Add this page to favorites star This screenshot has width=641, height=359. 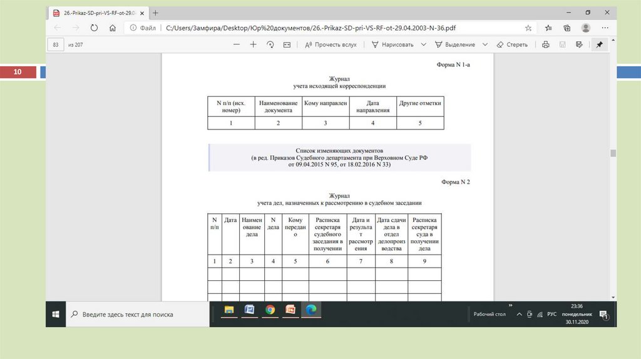[x=528, y=28]
